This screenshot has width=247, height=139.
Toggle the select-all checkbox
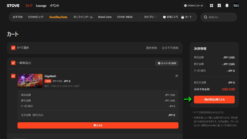coord(13,48)
